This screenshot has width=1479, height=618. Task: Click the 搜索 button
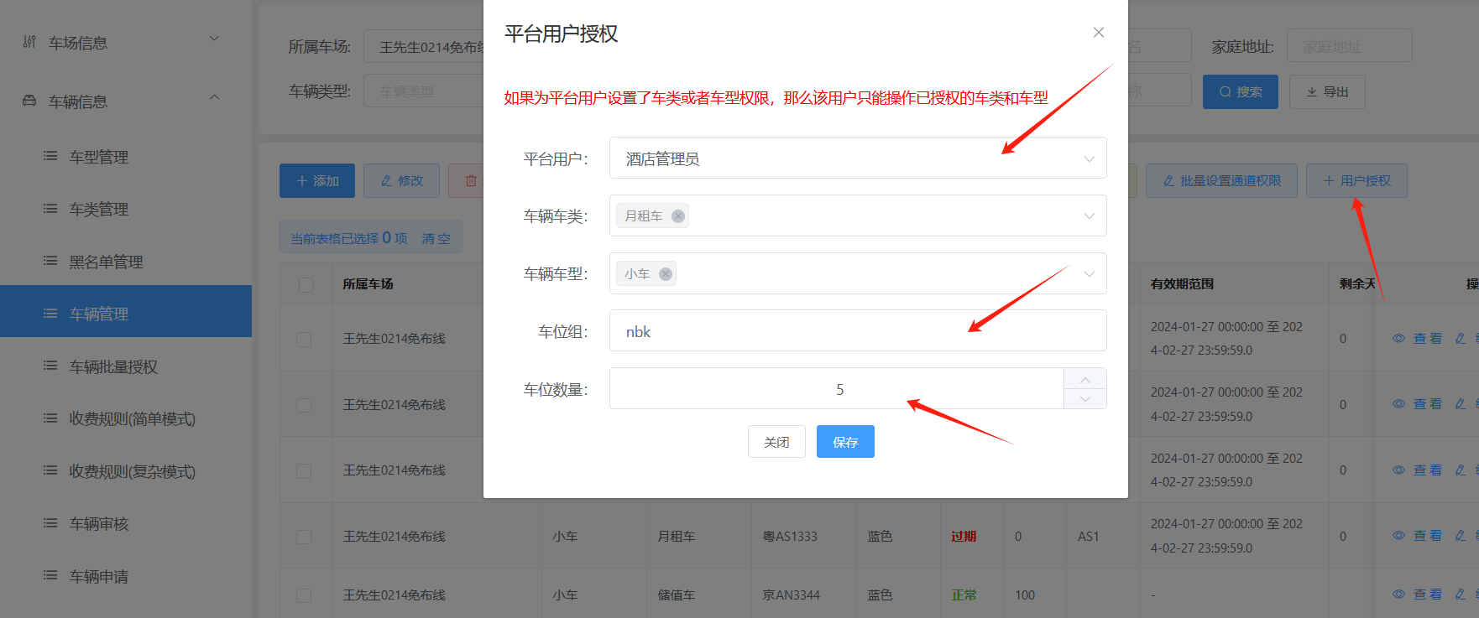click(1241, 91)
